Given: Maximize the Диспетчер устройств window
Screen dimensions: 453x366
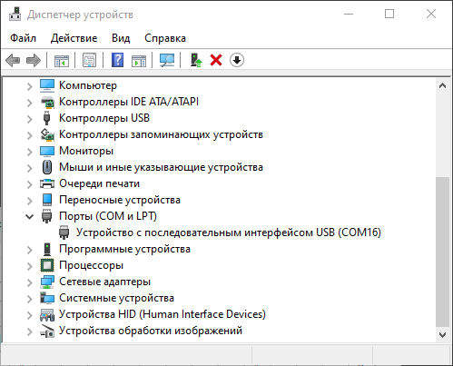Looking at the screenshot, I should pos(389,14).
